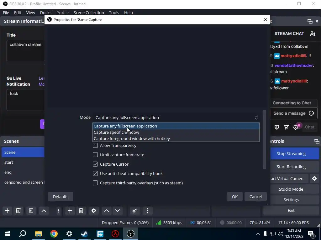Move source down in Sources toolbar
Viewport: 321px width, 240px height.
[118, 211]
